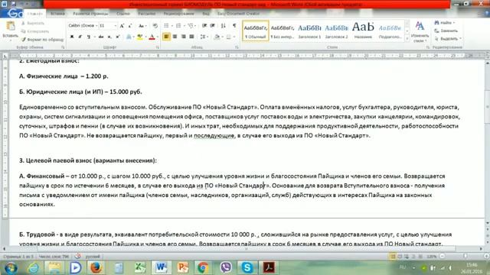Expand the styles gallery list
The width and height of the screenshot is (490, 275).
(407, 39)
